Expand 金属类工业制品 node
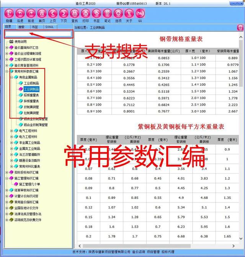Viewport: 245px width, 257px height. 11,149
